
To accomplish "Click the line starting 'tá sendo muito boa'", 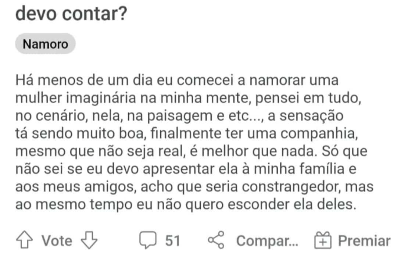I will coord(187,134).
